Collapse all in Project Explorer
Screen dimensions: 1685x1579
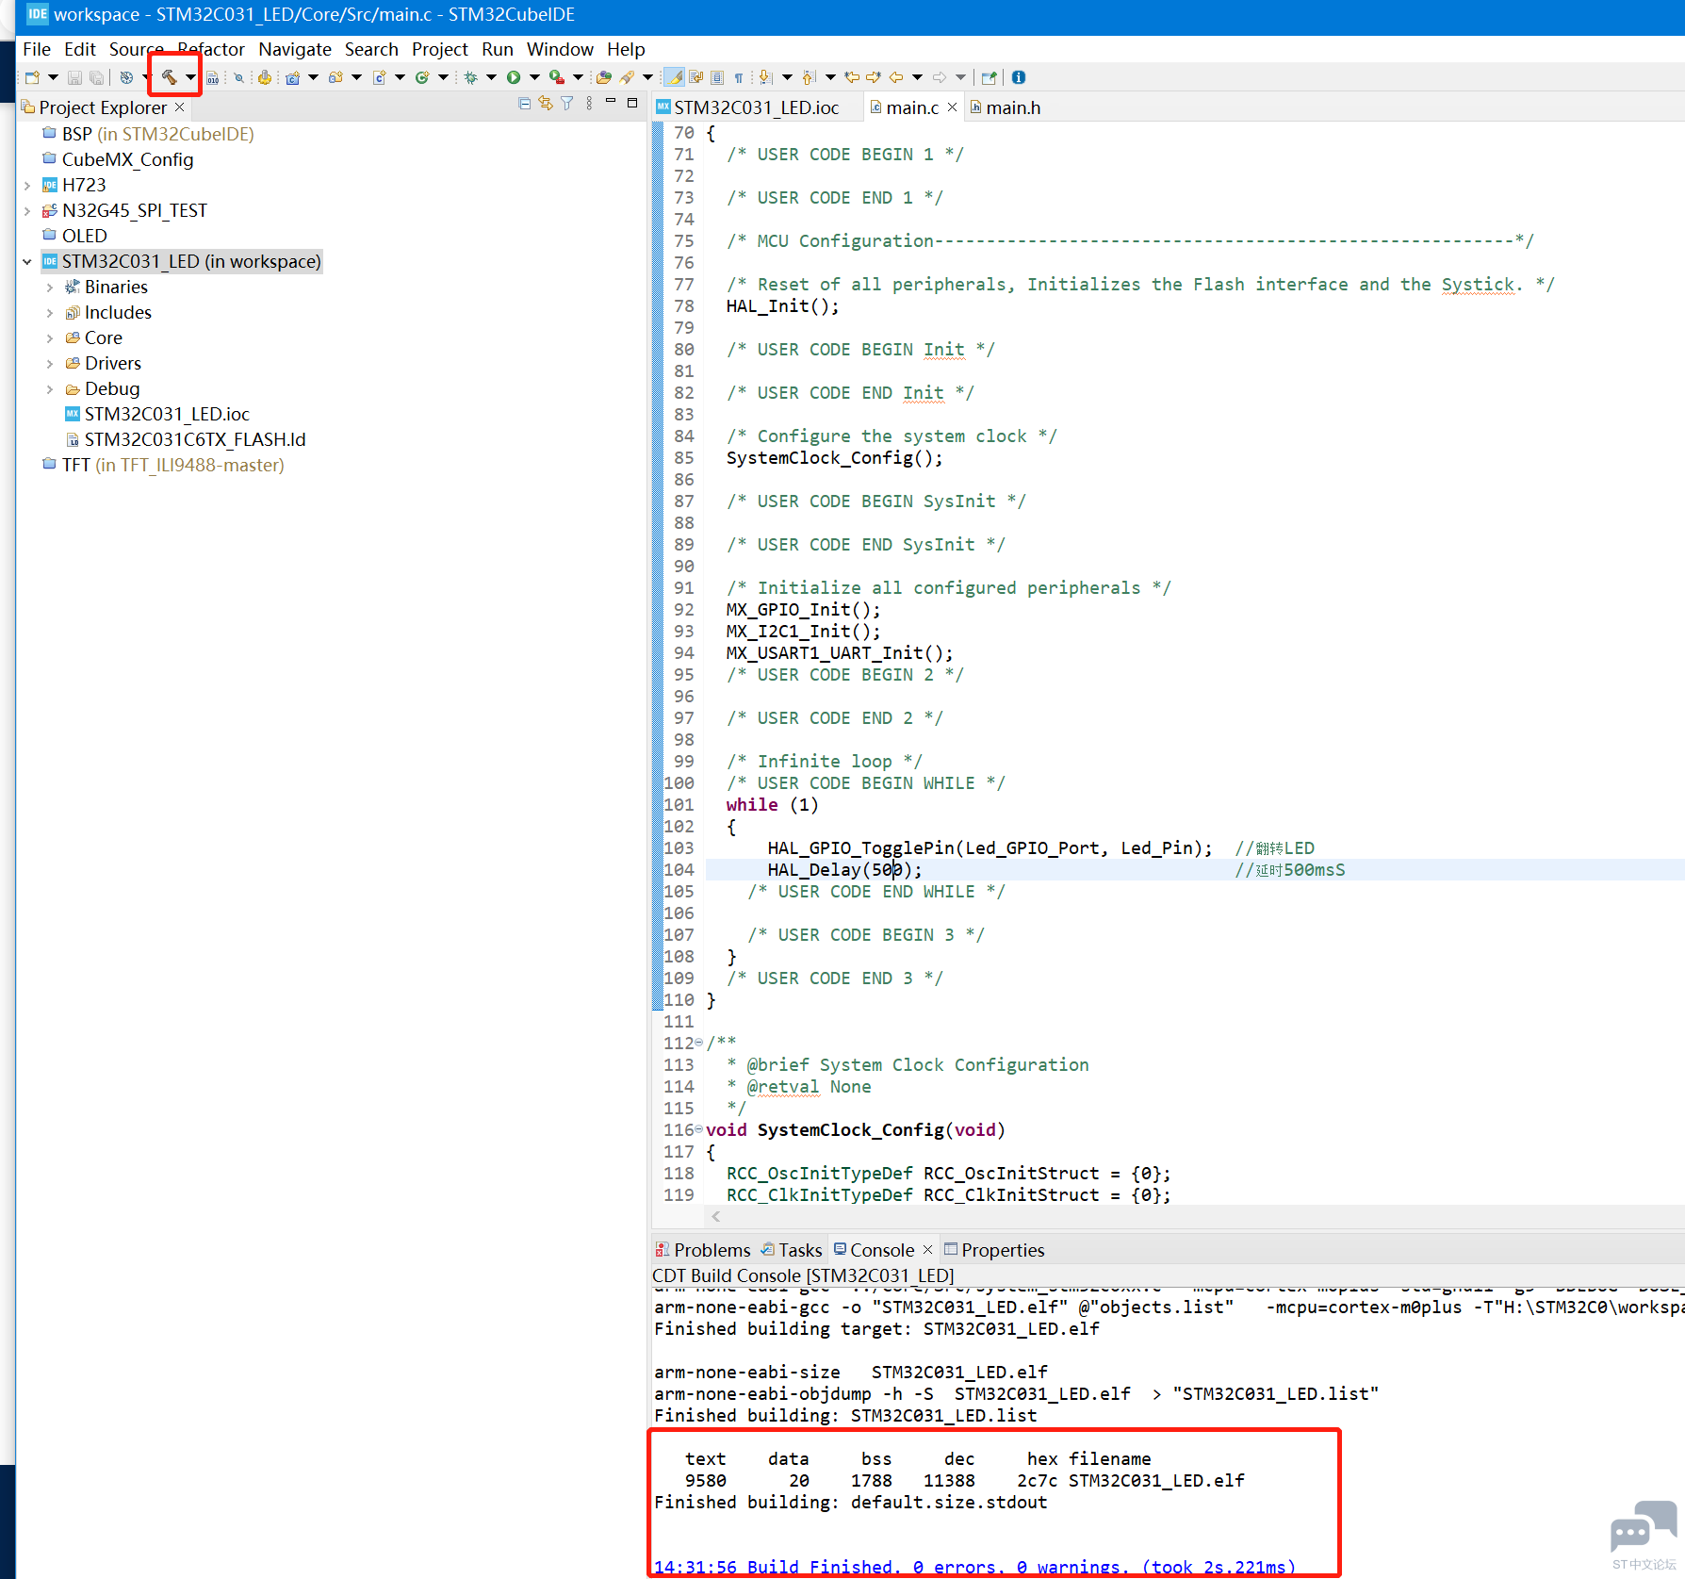524,104
